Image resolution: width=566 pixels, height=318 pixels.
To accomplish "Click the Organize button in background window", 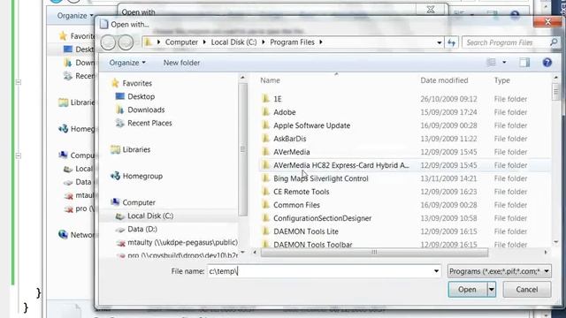I will click(74, 16).
